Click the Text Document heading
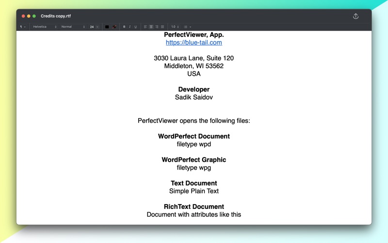388x243 pixels. click(194, 183)
